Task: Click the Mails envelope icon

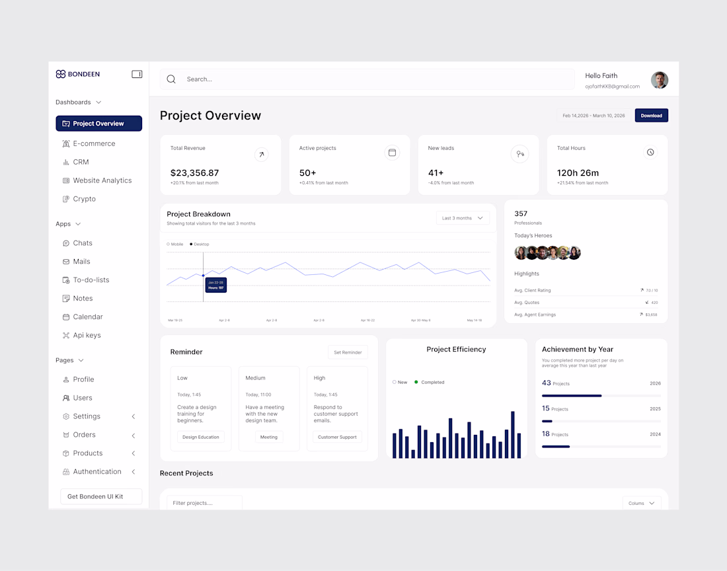Action: pyautogui.click(x=66, y=262)
